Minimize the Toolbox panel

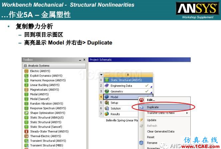pyautogui.click(x=80, y=60)
